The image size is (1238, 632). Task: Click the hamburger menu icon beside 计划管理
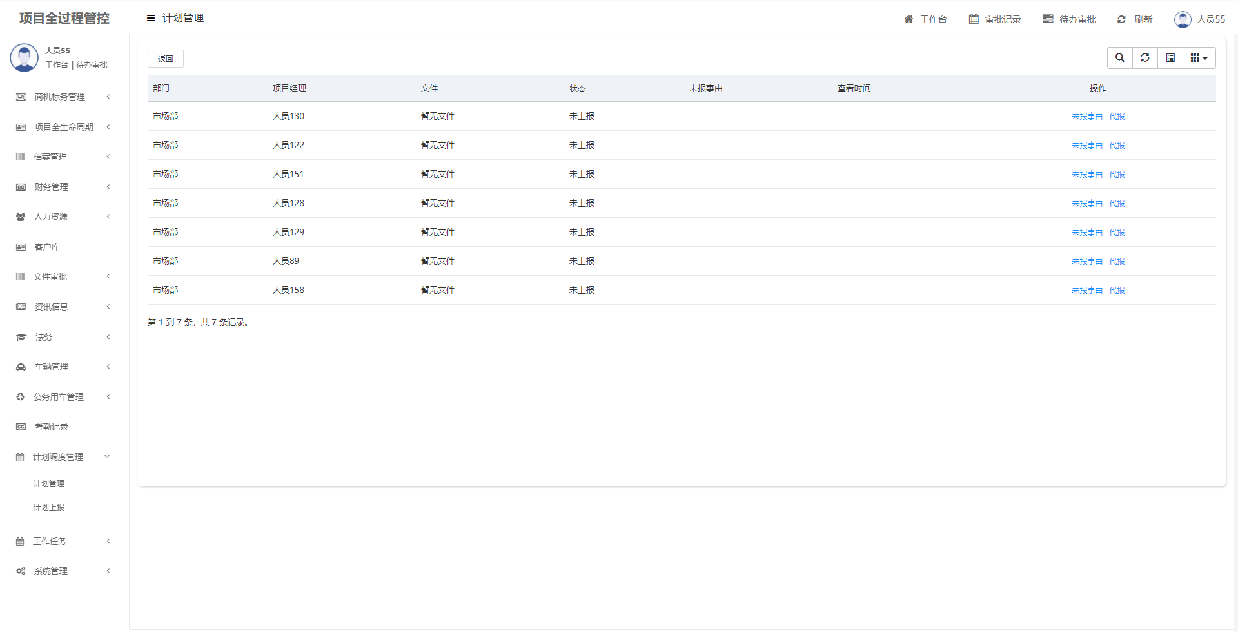click(151, 18)
